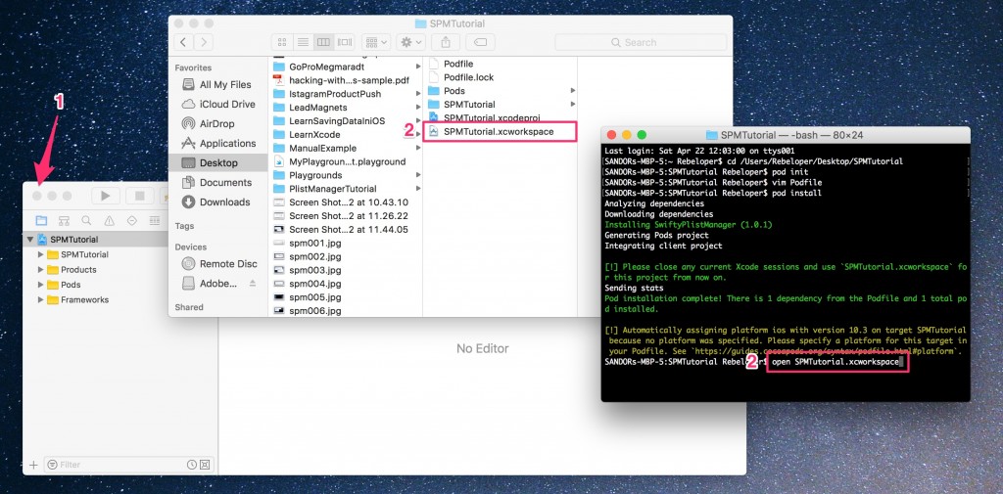Open All My Files in Finder sidebar

217,84
